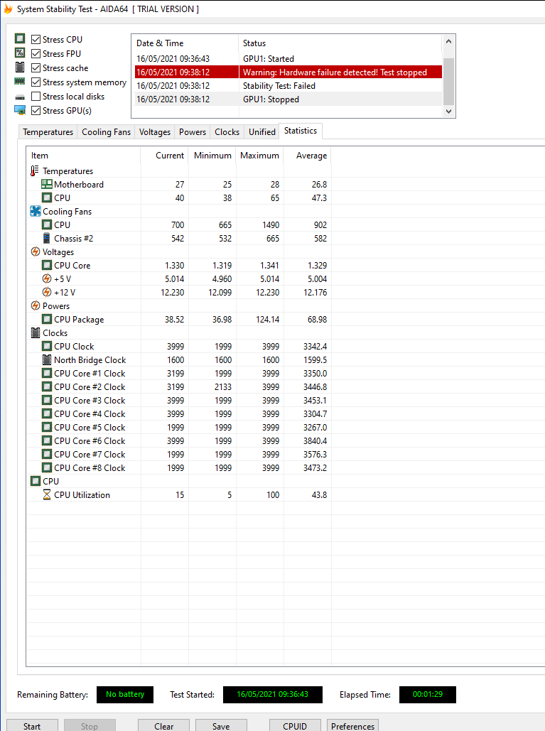This screenshot has width=545, height=731.
Task: Click the +12 V lightning icon
Action: coord(47,292)
